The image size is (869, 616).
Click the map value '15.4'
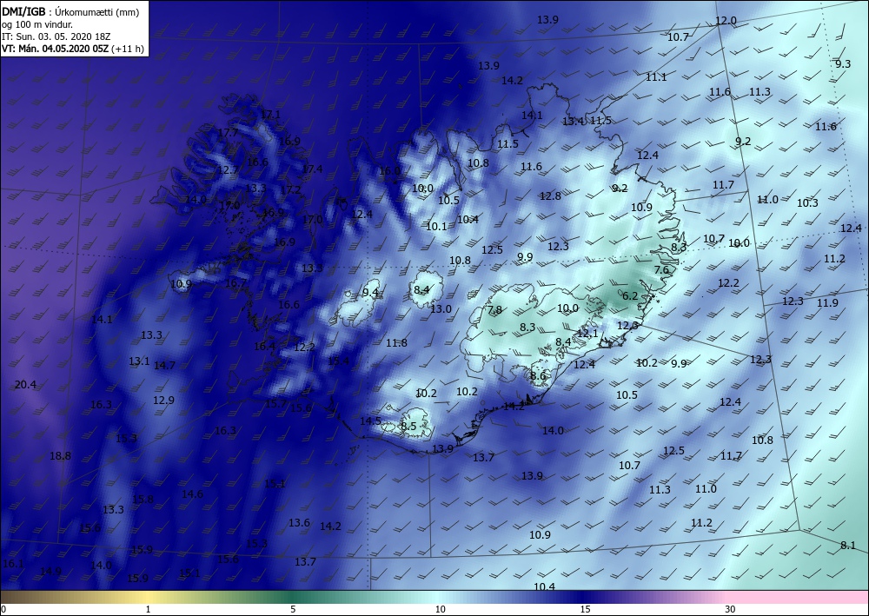point(339,361)
